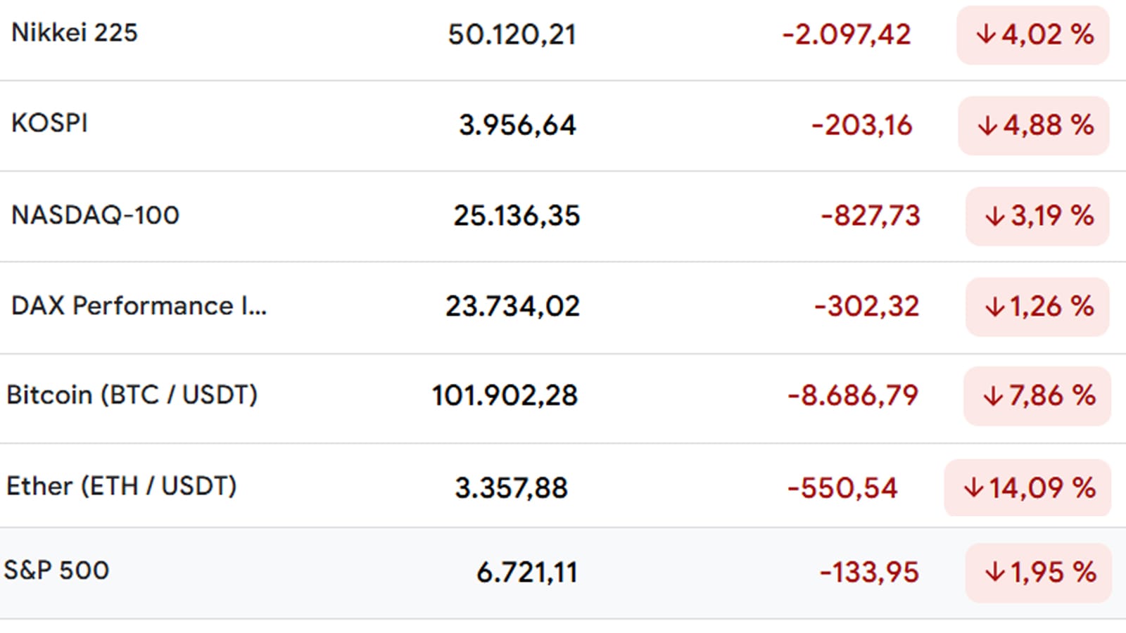The image size is (1126, 633).
Task: Select the KOSPI index name
Action: coord(49,123)
